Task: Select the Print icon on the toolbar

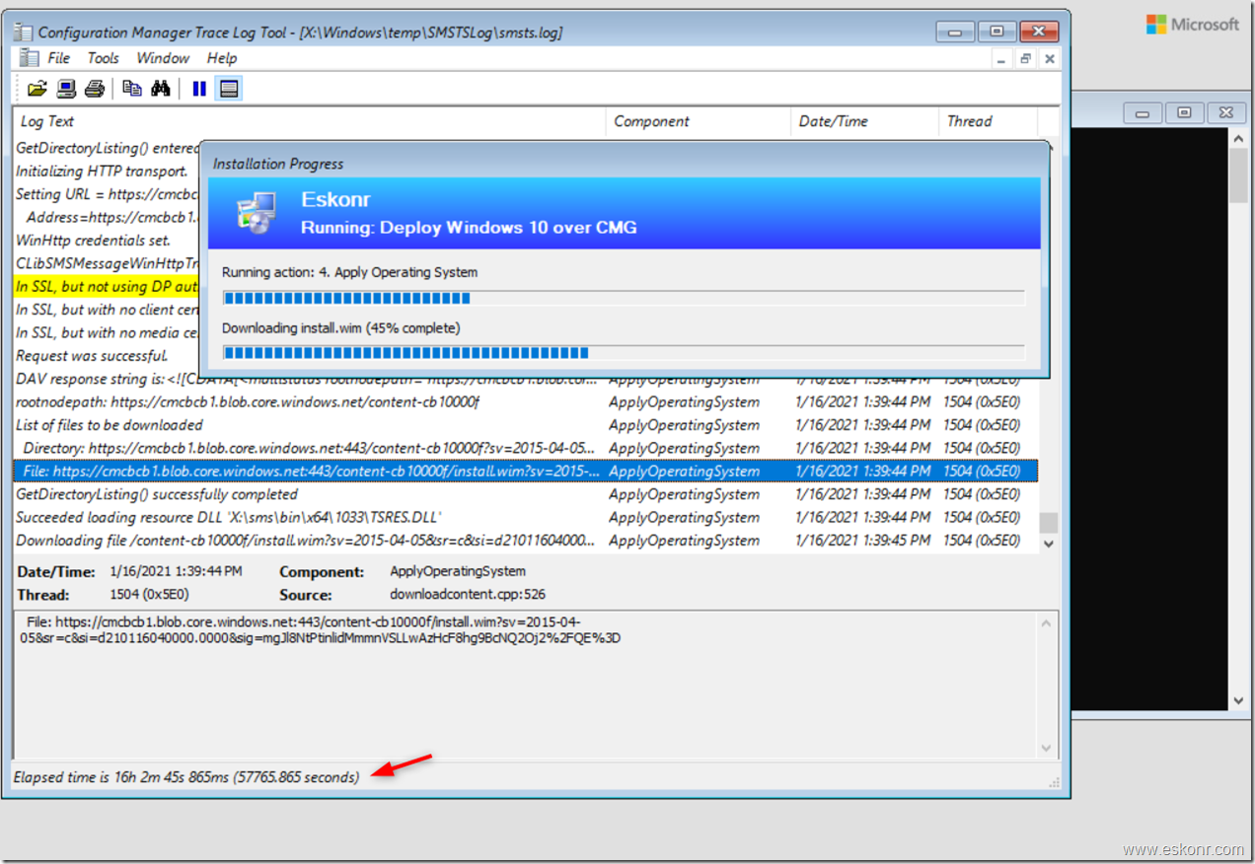Action: (x=94, y=88)
